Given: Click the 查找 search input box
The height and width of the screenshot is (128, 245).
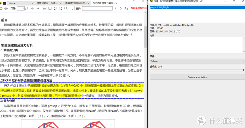Looking at the screenshot, I should [97, 8].
